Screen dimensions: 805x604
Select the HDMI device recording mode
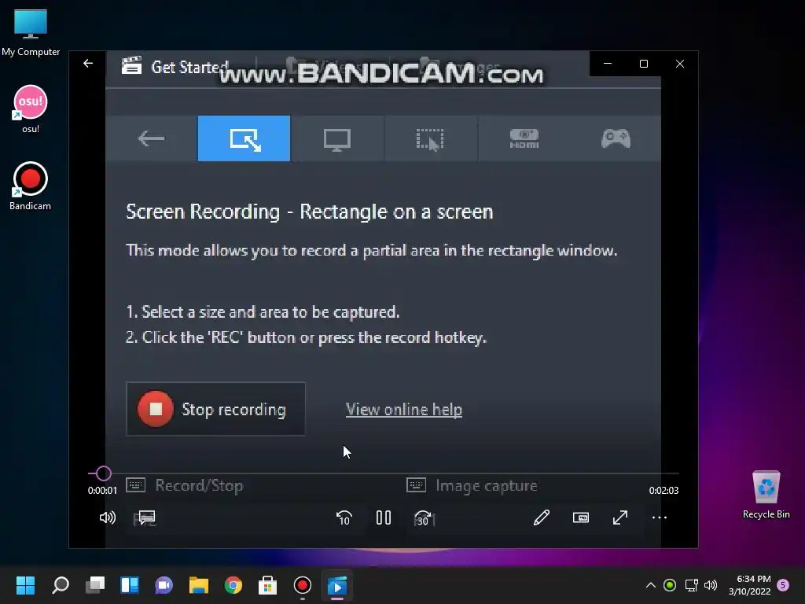pos(524,138)
